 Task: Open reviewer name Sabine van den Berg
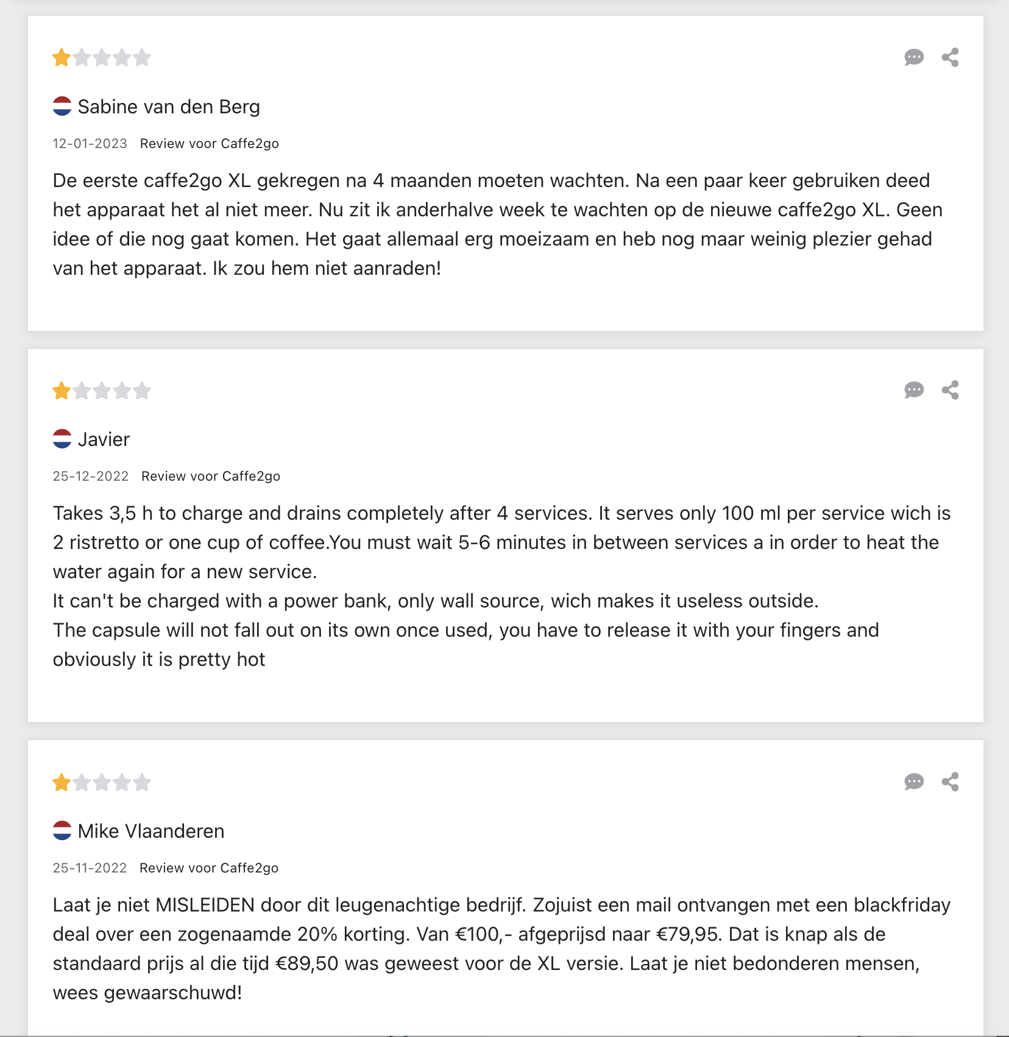pos(169,107)
